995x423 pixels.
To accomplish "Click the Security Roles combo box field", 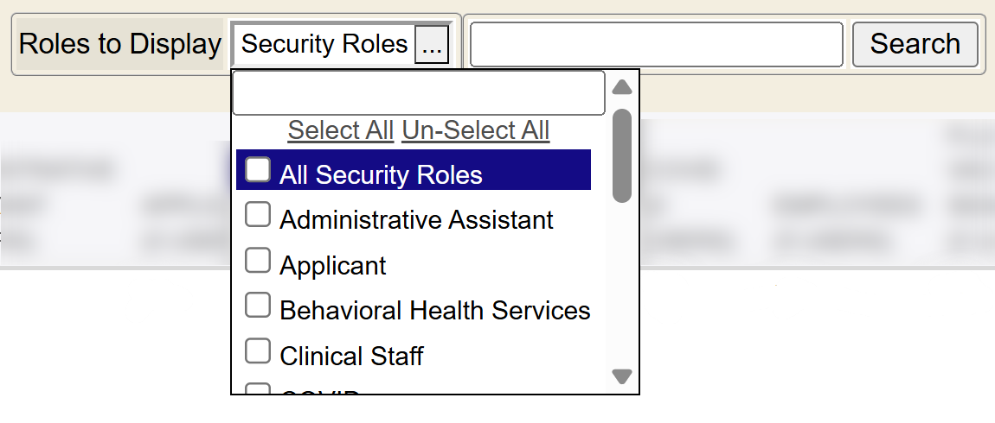I will click(324, 45).
